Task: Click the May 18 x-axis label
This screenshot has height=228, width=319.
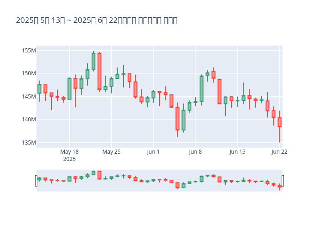Action: point(69,152)
